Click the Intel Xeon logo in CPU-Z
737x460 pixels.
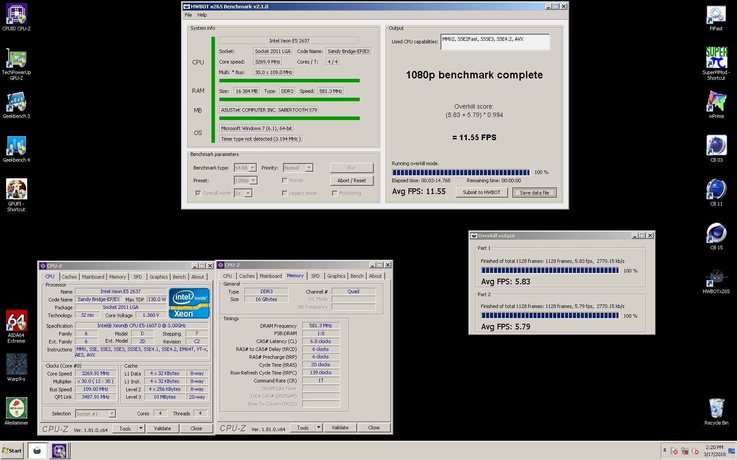click(189, 303)
